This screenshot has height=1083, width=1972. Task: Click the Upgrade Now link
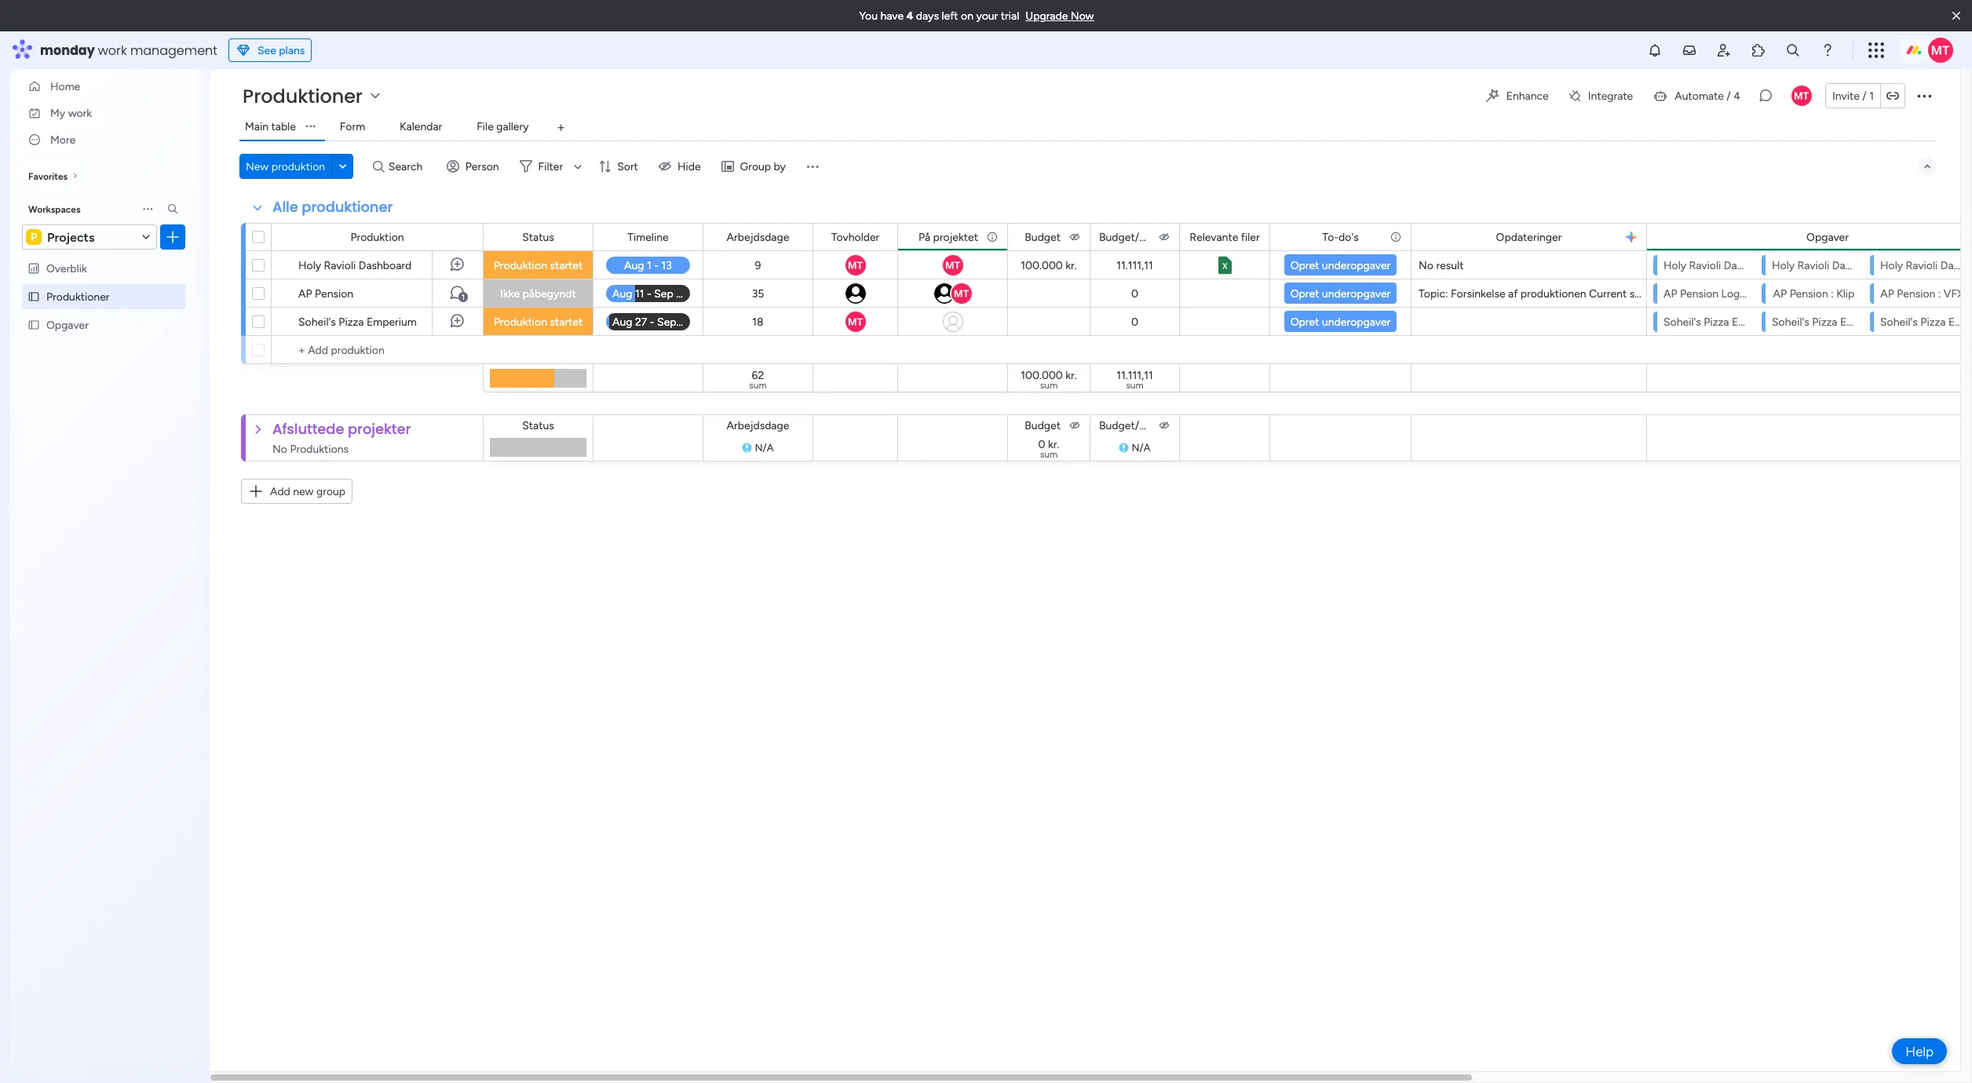click(1058, 16)
